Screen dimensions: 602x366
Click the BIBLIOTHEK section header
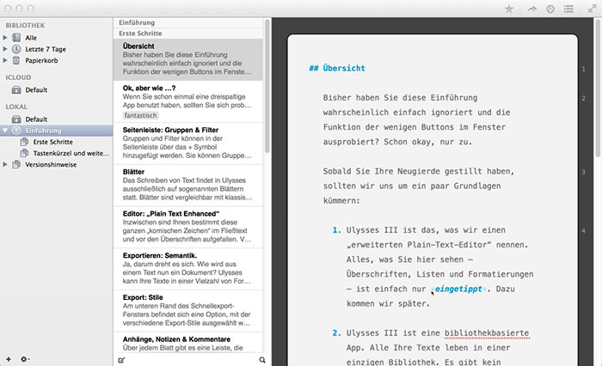[25, 25]
